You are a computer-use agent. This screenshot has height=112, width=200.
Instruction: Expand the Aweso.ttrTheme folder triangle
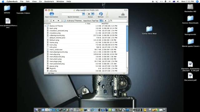[45, 26]
